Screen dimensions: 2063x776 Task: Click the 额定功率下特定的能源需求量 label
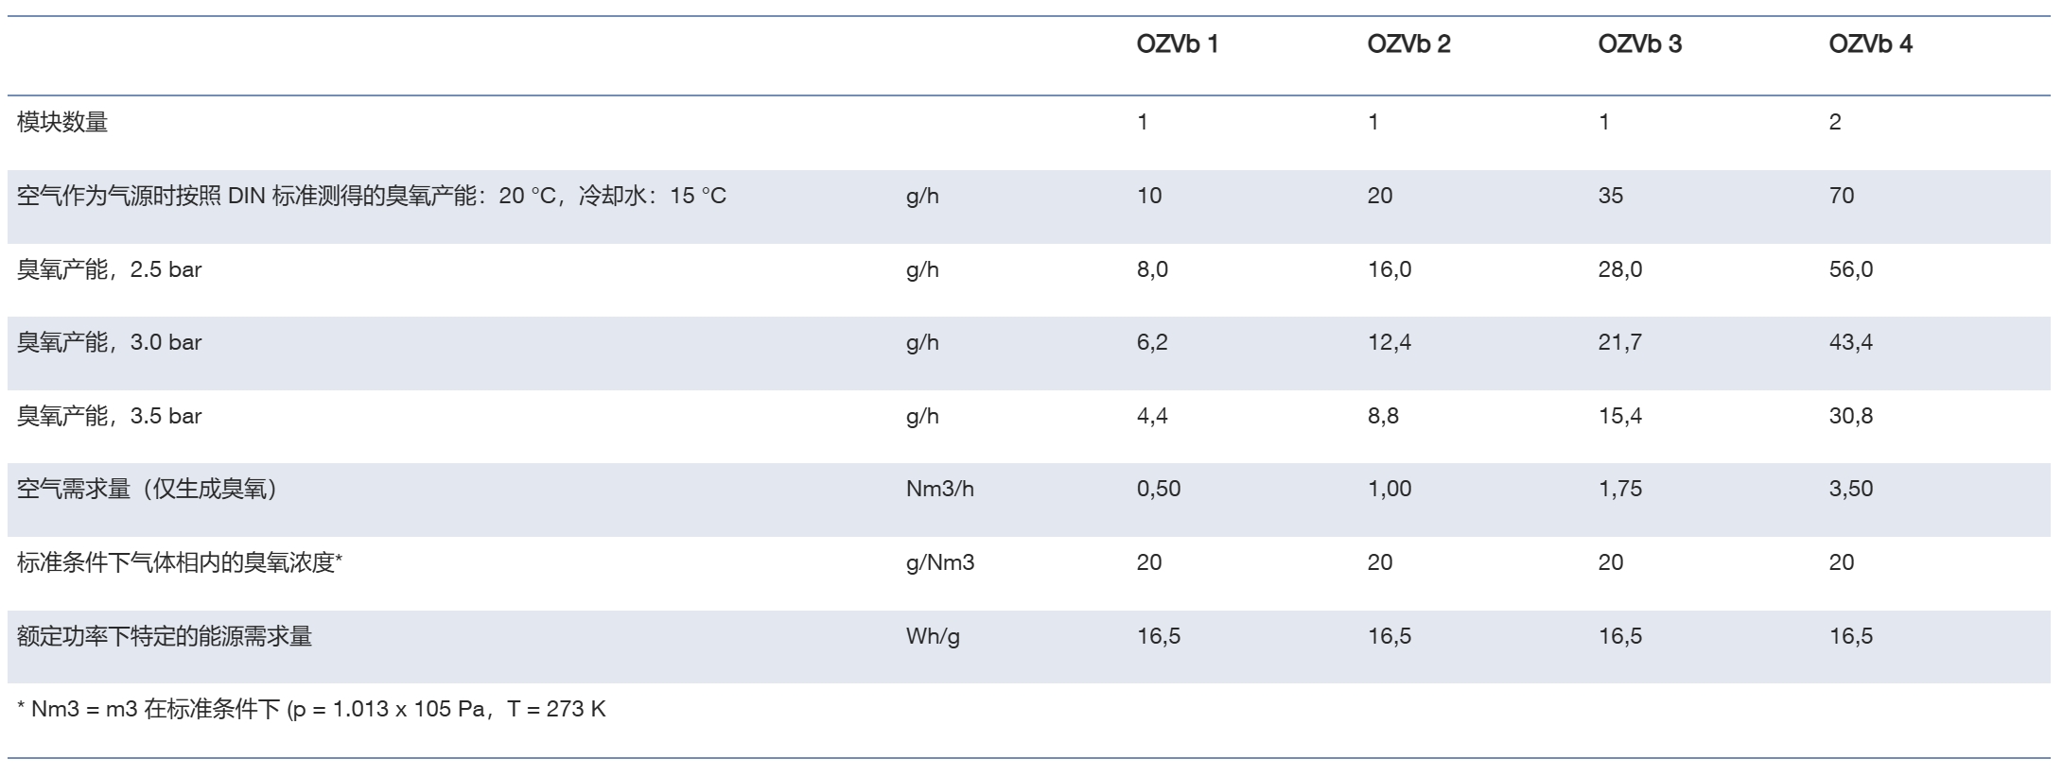165,636
